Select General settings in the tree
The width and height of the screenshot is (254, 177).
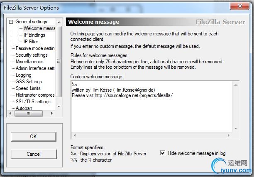click(x=31, y=22)
